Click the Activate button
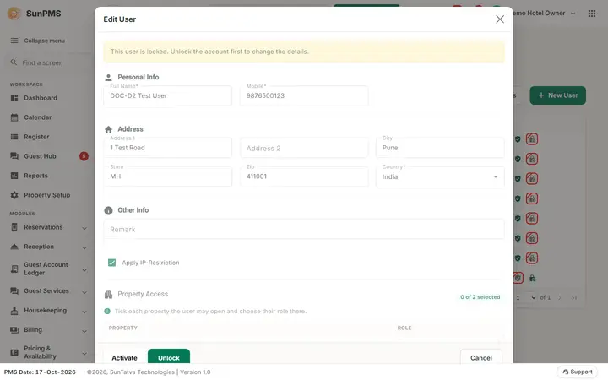This screenshot has width=608, height=380. click(124, 357)
